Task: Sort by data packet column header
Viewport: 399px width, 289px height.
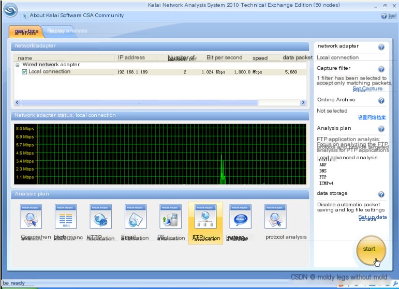Action: pyautogui.click(x=297, y=58)
